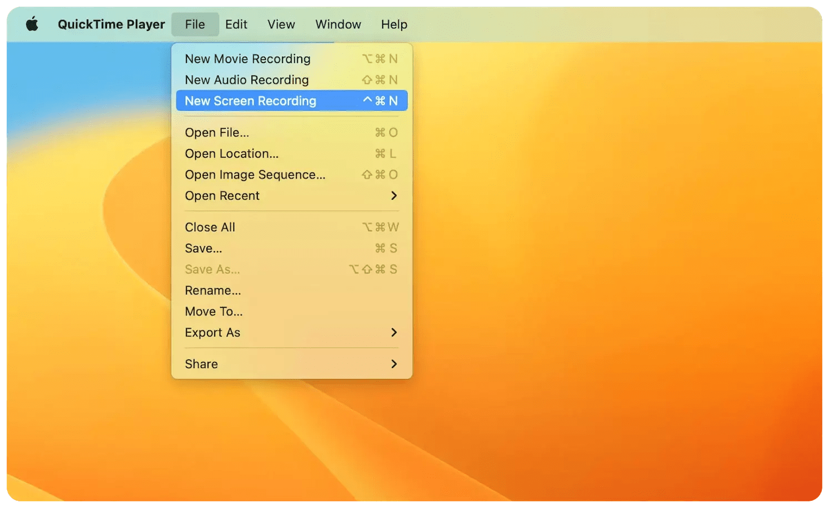The width and height of the screenshot is (829, 508).
Task: Expand the Export As submenu
Action: [x=213, y=332]
